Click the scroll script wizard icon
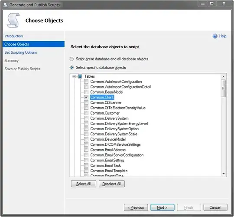 point(13,20)
